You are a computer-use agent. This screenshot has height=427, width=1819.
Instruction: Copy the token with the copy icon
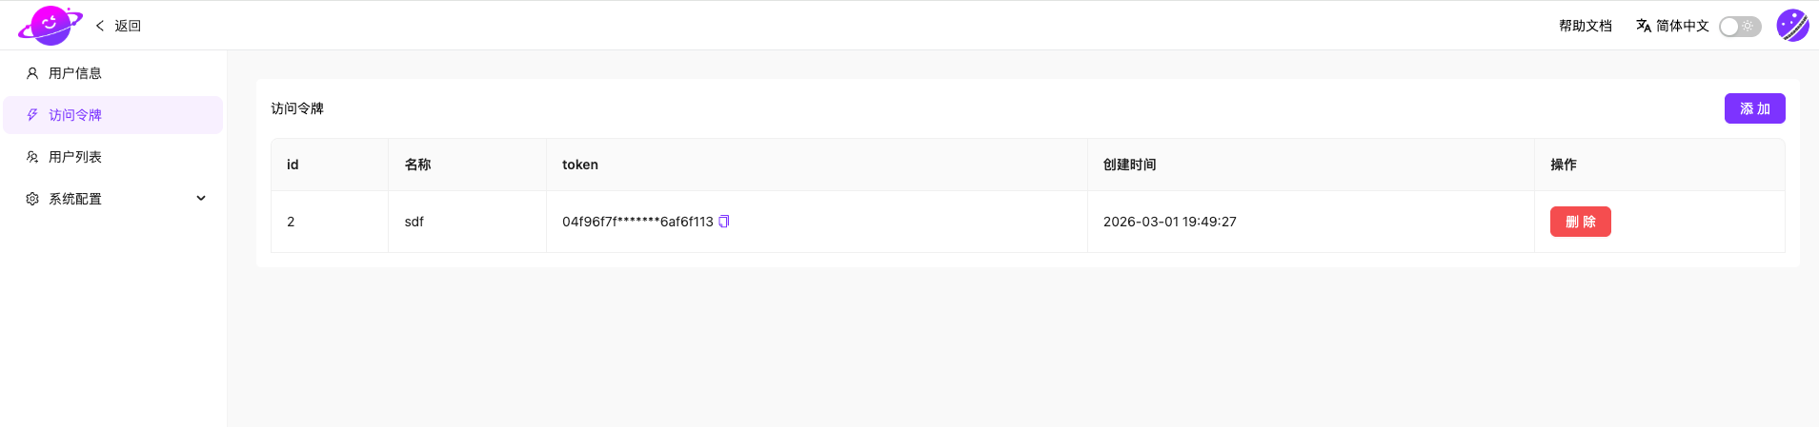pyautogui.click(x=724, y=222)
